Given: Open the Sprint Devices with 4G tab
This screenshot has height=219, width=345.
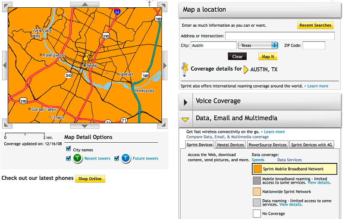Looking at the screenshot, I should point(311,145).
